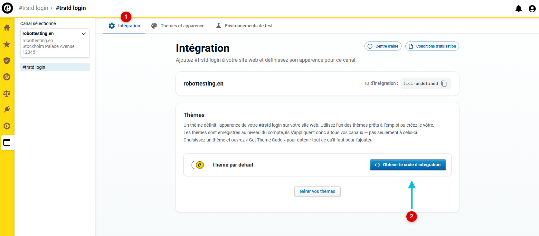This screenshot has width=539, height=236.
Task: Click Gérer vos thèmes button
Action: click(317, 192)
